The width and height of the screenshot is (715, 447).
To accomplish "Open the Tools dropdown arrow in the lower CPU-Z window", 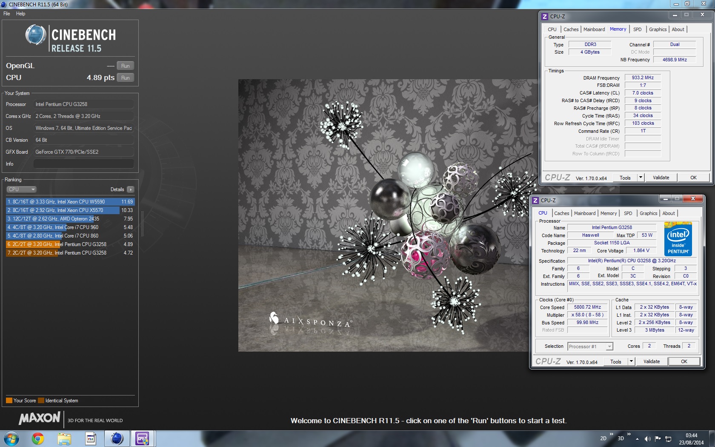I will click(x=631, y=362).
